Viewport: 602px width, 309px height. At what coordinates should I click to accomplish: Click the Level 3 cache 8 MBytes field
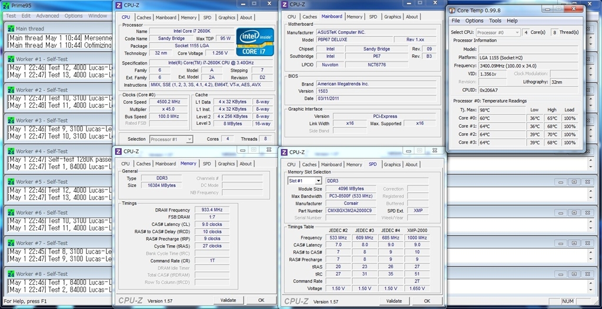point(232,124)
